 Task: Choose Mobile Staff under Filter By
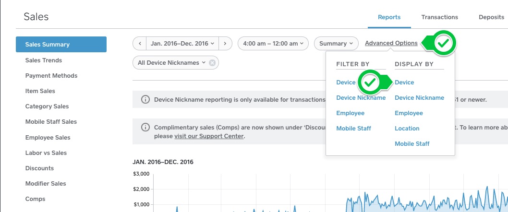tap(353, 129)
